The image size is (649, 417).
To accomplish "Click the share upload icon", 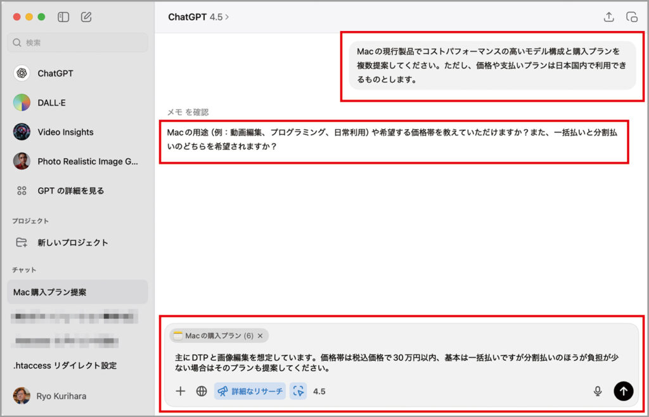I will point(608,17).
